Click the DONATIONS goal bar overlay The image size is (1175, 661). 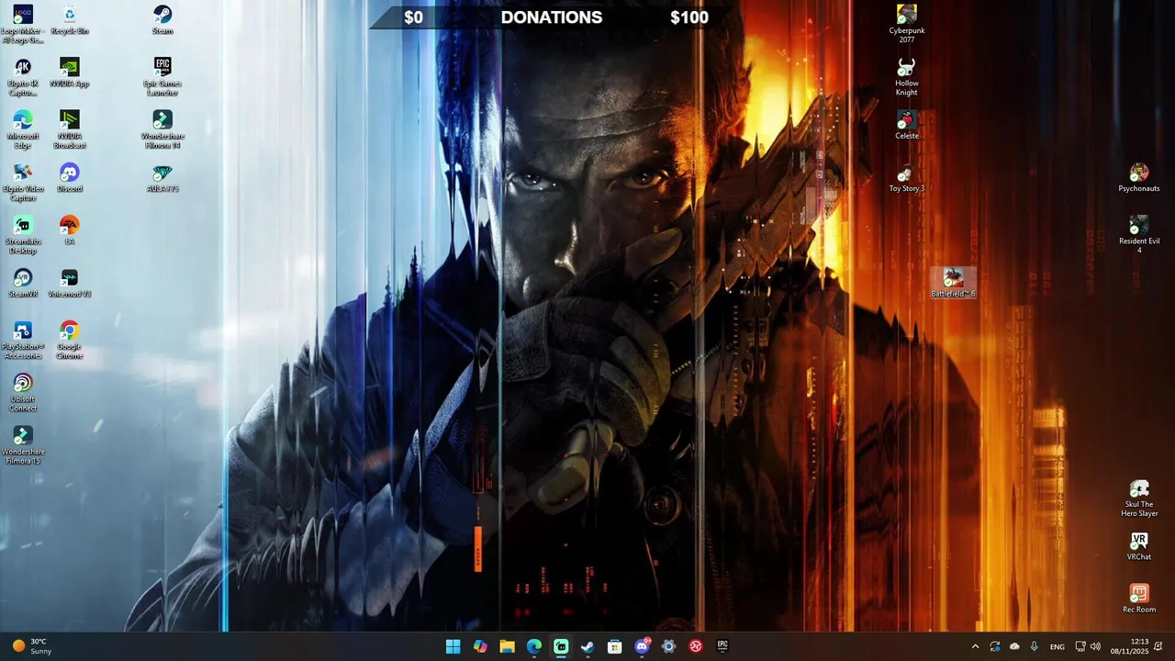552,17
